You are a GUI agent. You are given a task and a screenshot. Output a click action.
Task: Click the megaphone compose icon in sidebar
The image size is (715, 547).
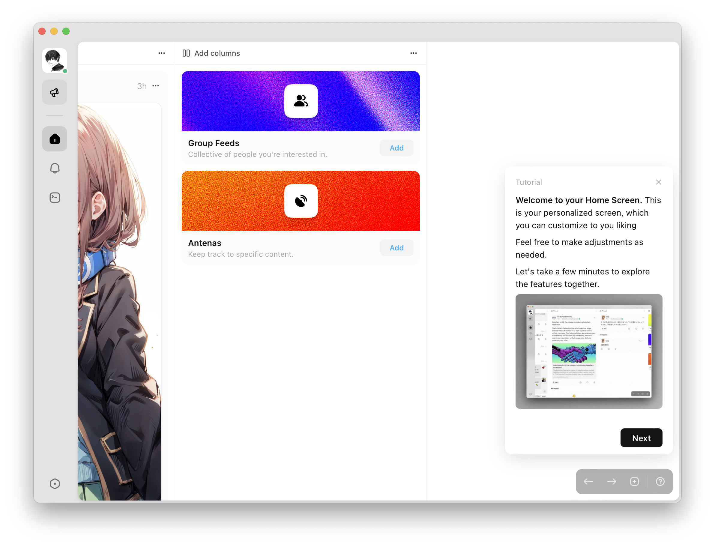(54, 92)
